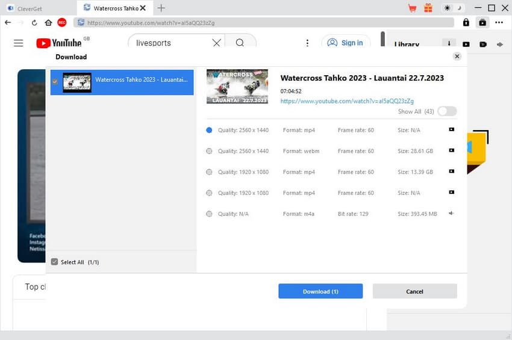This screenshot has width=512, height=340.
Task: Open the three-dot menu in browser toolbar
Action: tap(499, 22)
